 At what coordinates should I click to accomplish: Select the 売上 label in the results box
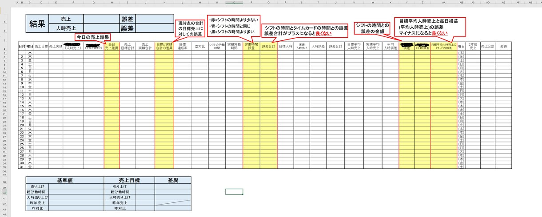click(66, 19)
